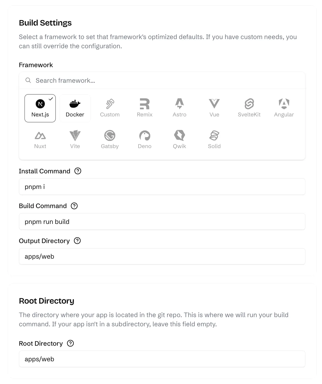
Task: Choose the SvelteKit framework icon
Action: (x=249, y=104)
